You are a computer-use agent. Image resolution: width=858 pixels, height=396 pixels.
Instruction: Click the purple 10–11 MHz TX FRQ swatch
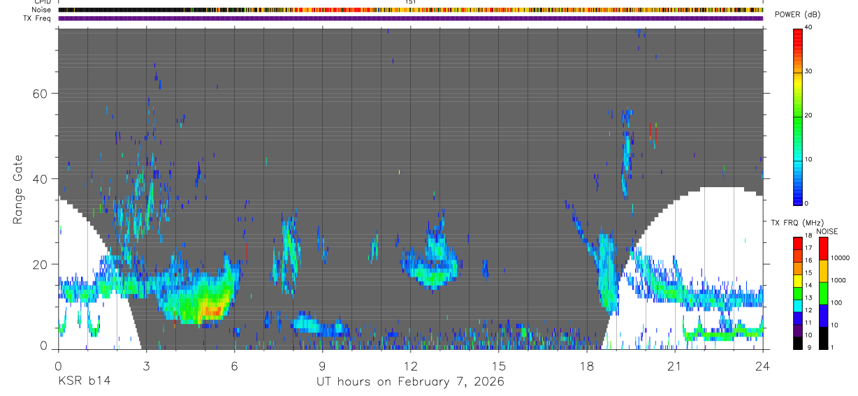[797, 330]
